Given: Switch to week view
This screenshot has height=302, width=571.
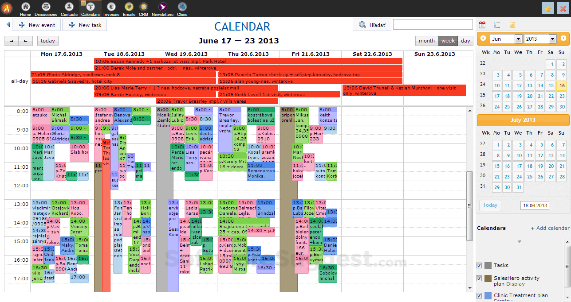Looking at the screenshot, I should click(448, 41).
